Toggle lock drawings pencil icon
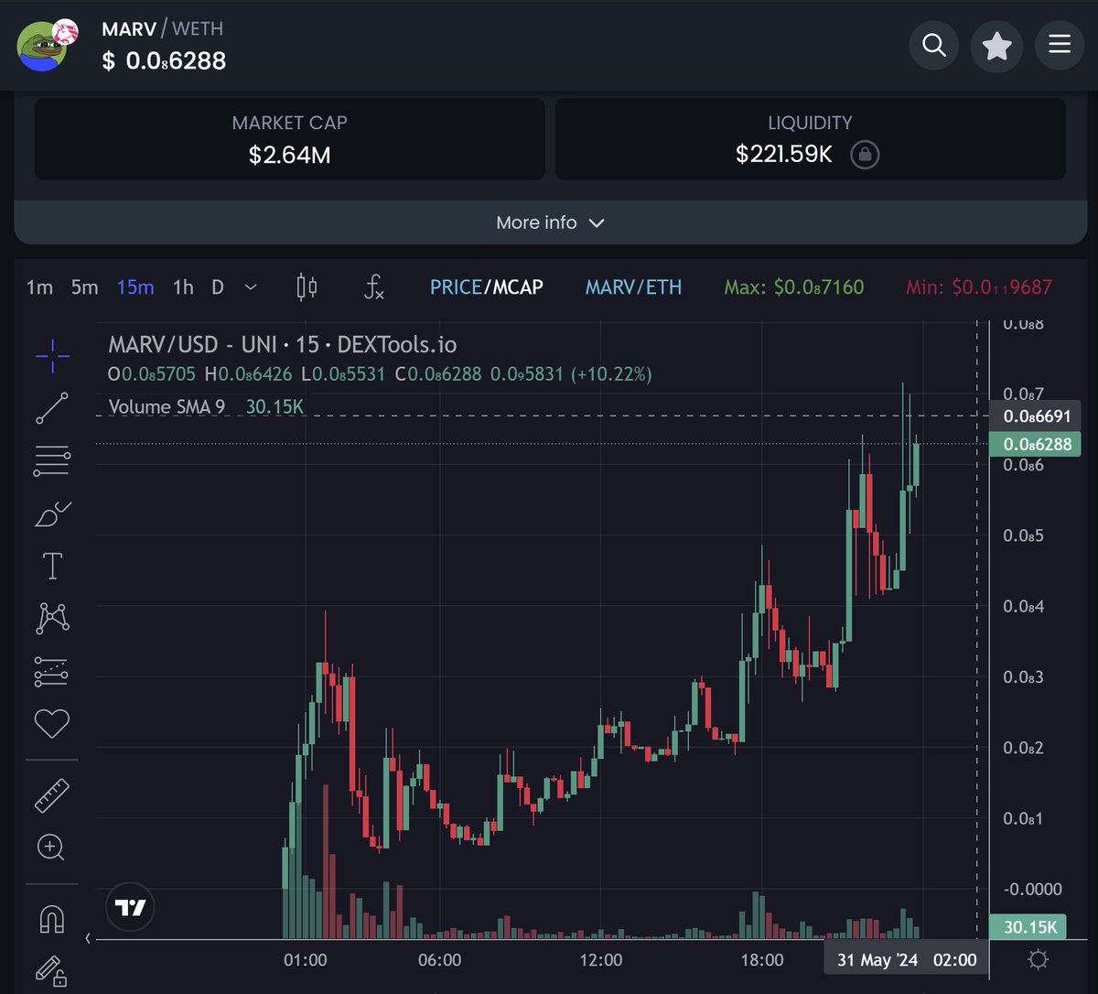This screenshot has width=1098, height=994. 51,971
